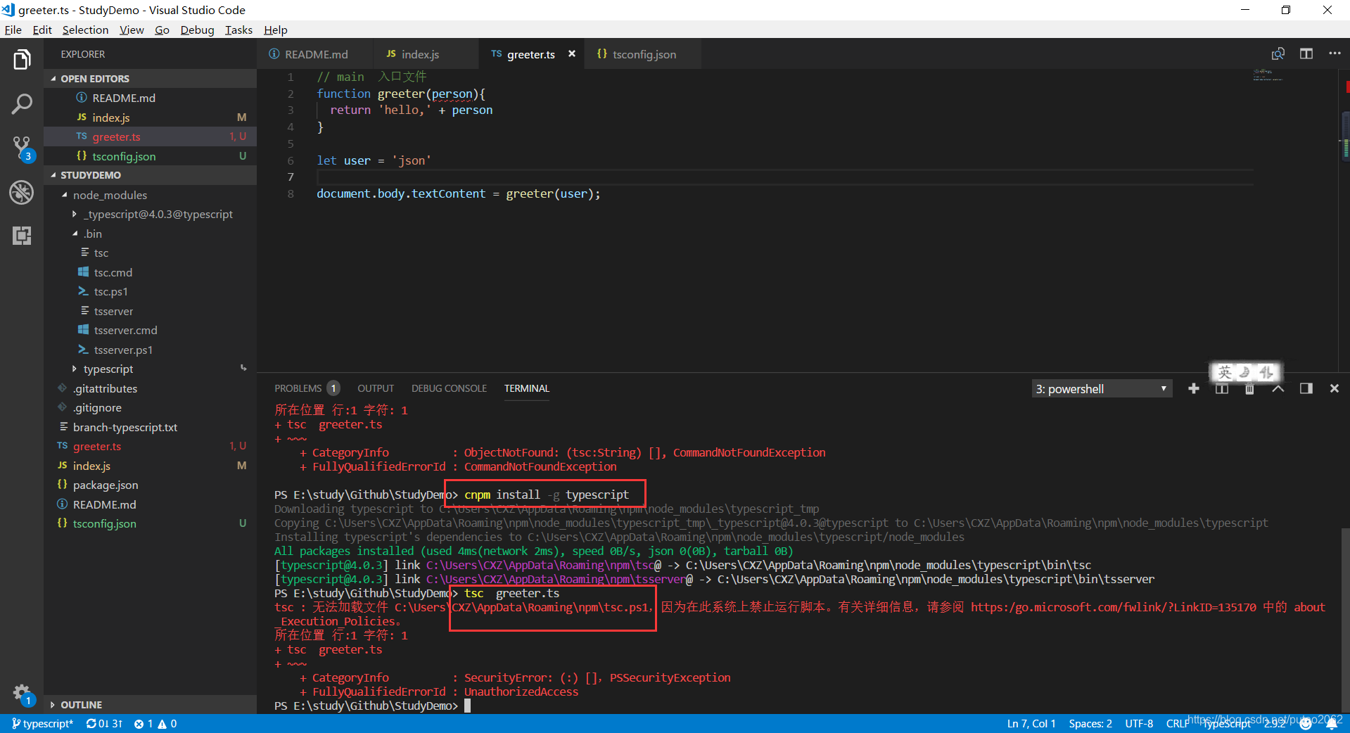Open the Debug menu
The width and height of the screenshot is (1350, 733).
(x=197, y=30)
